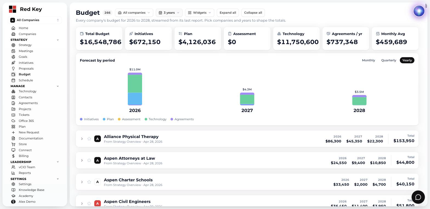Open the Companies building icon
The image size is (430, 209).
pyautogui.click(x=13, y=34)
